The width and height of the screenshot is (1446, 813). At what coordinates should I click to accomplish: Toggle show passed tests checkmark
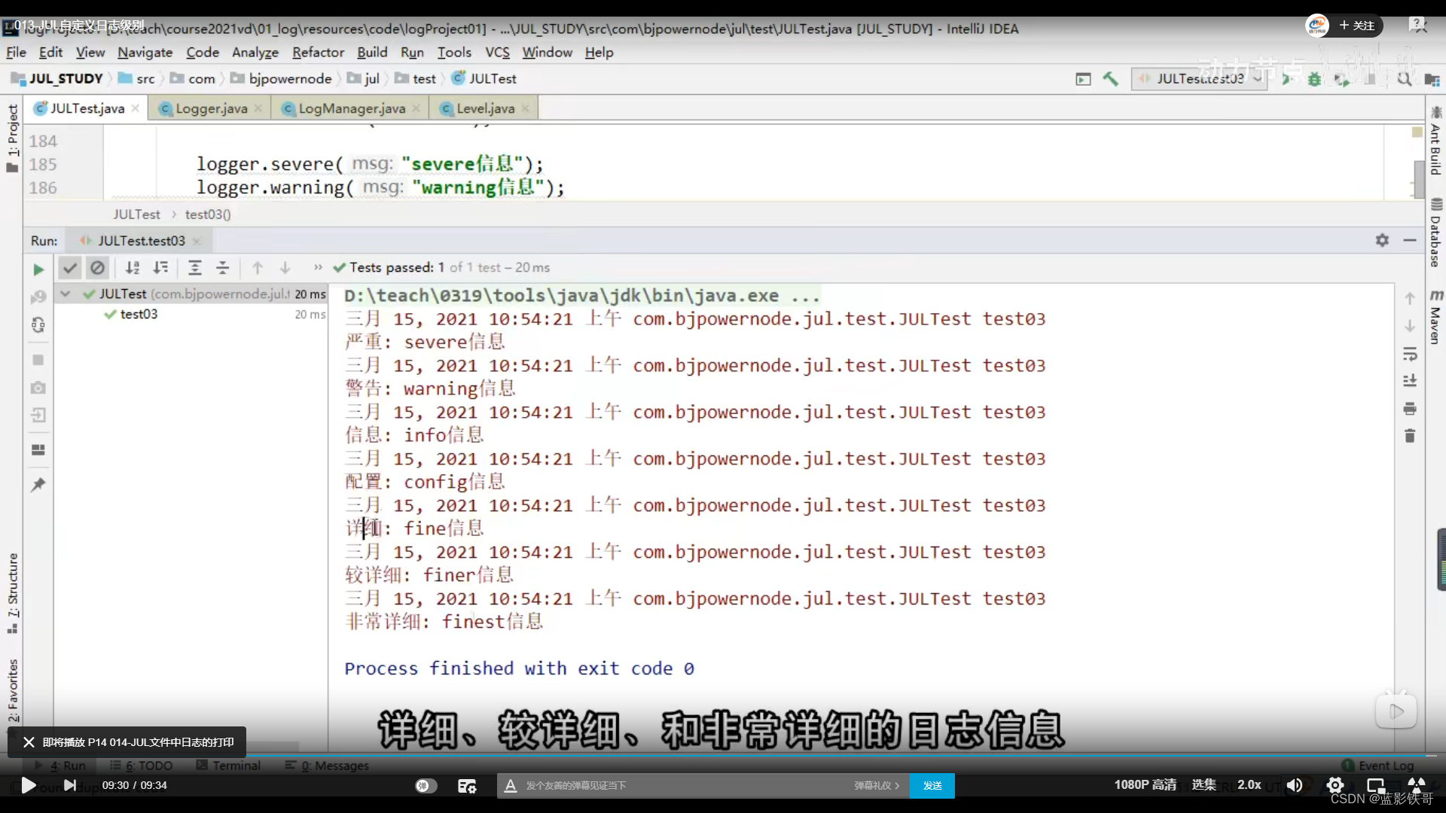pos(70,268)
